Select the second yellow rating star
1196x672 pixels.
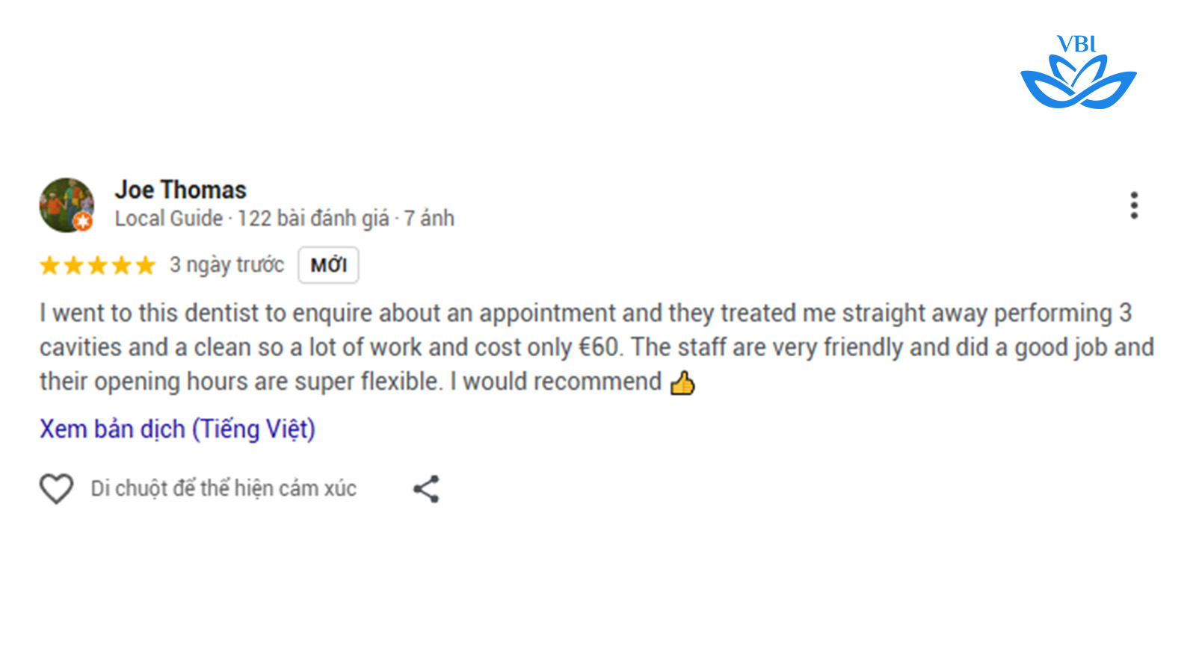(x=73, y=265)
